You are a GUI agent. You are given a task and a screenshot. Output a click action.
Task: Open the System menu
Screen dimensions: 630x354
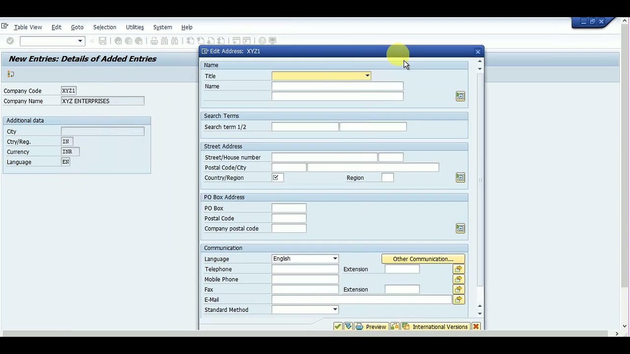pyautogui.click(x=162, y=27)
